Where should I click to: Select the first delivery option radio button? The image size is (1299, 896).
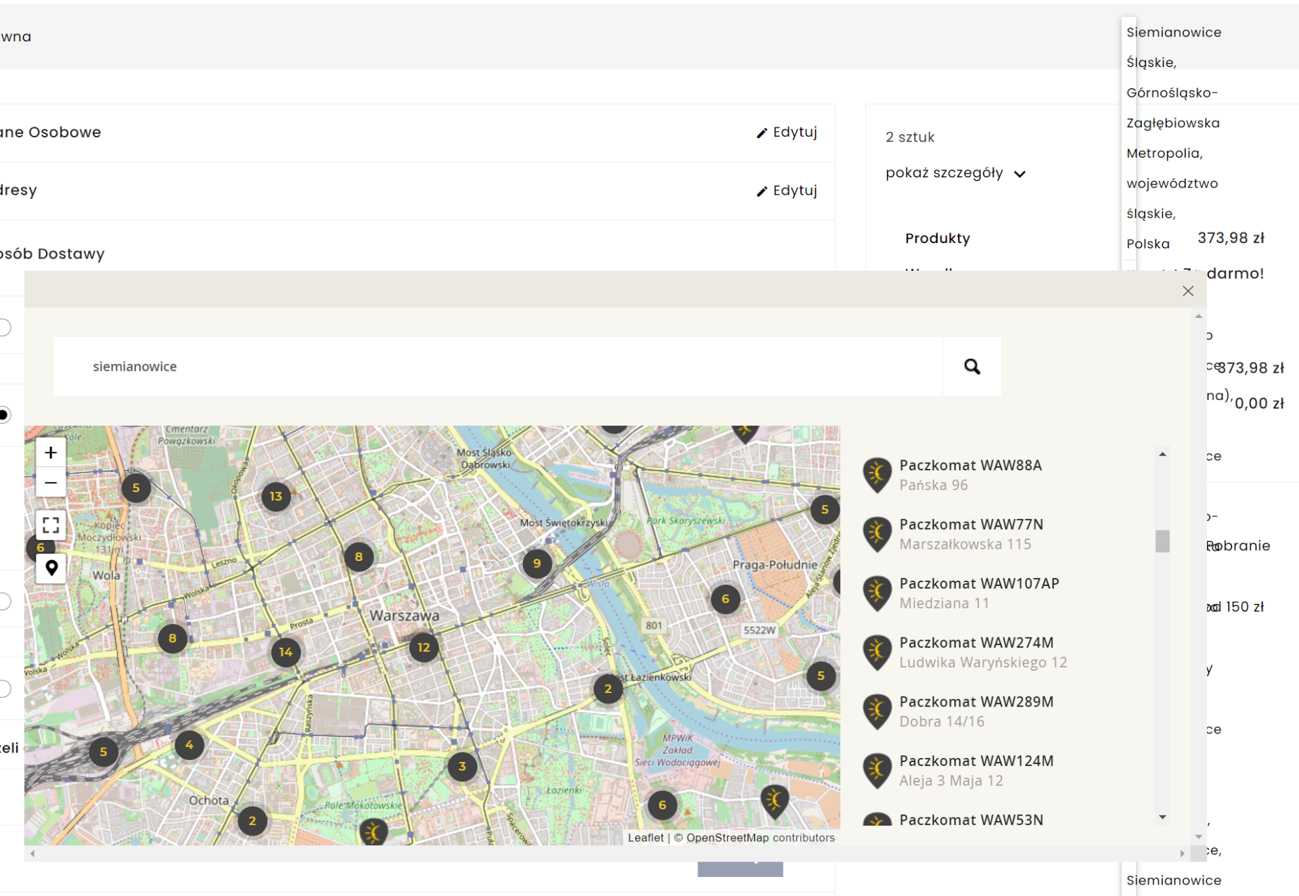4,328
